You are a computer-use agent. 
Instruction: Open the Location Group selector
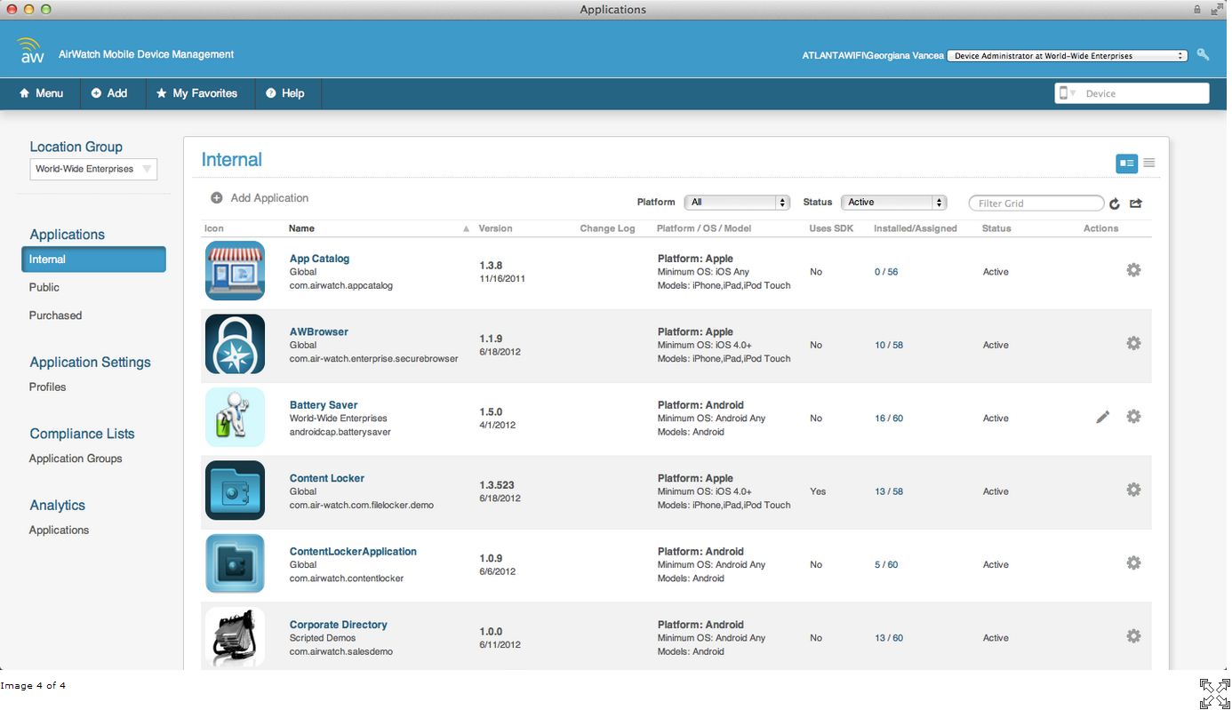tap(92, 169)
